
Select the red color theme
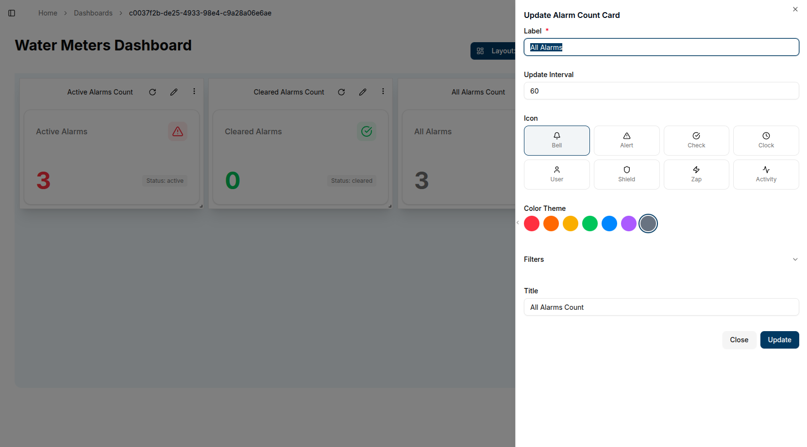[x=532, y=223]
